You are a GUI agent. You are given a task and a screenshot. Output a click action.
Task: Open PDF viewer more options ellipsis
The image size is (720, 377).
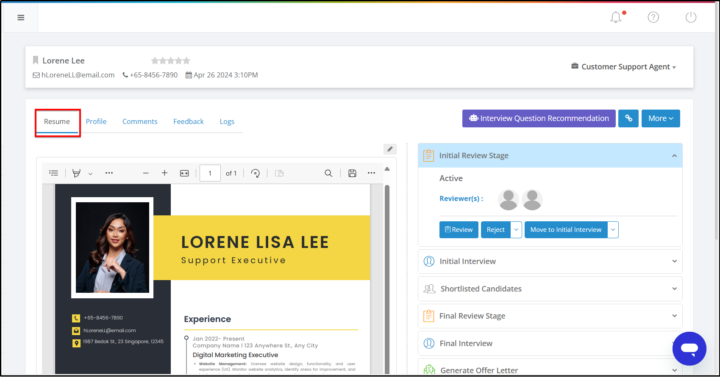tap(372, 173)
